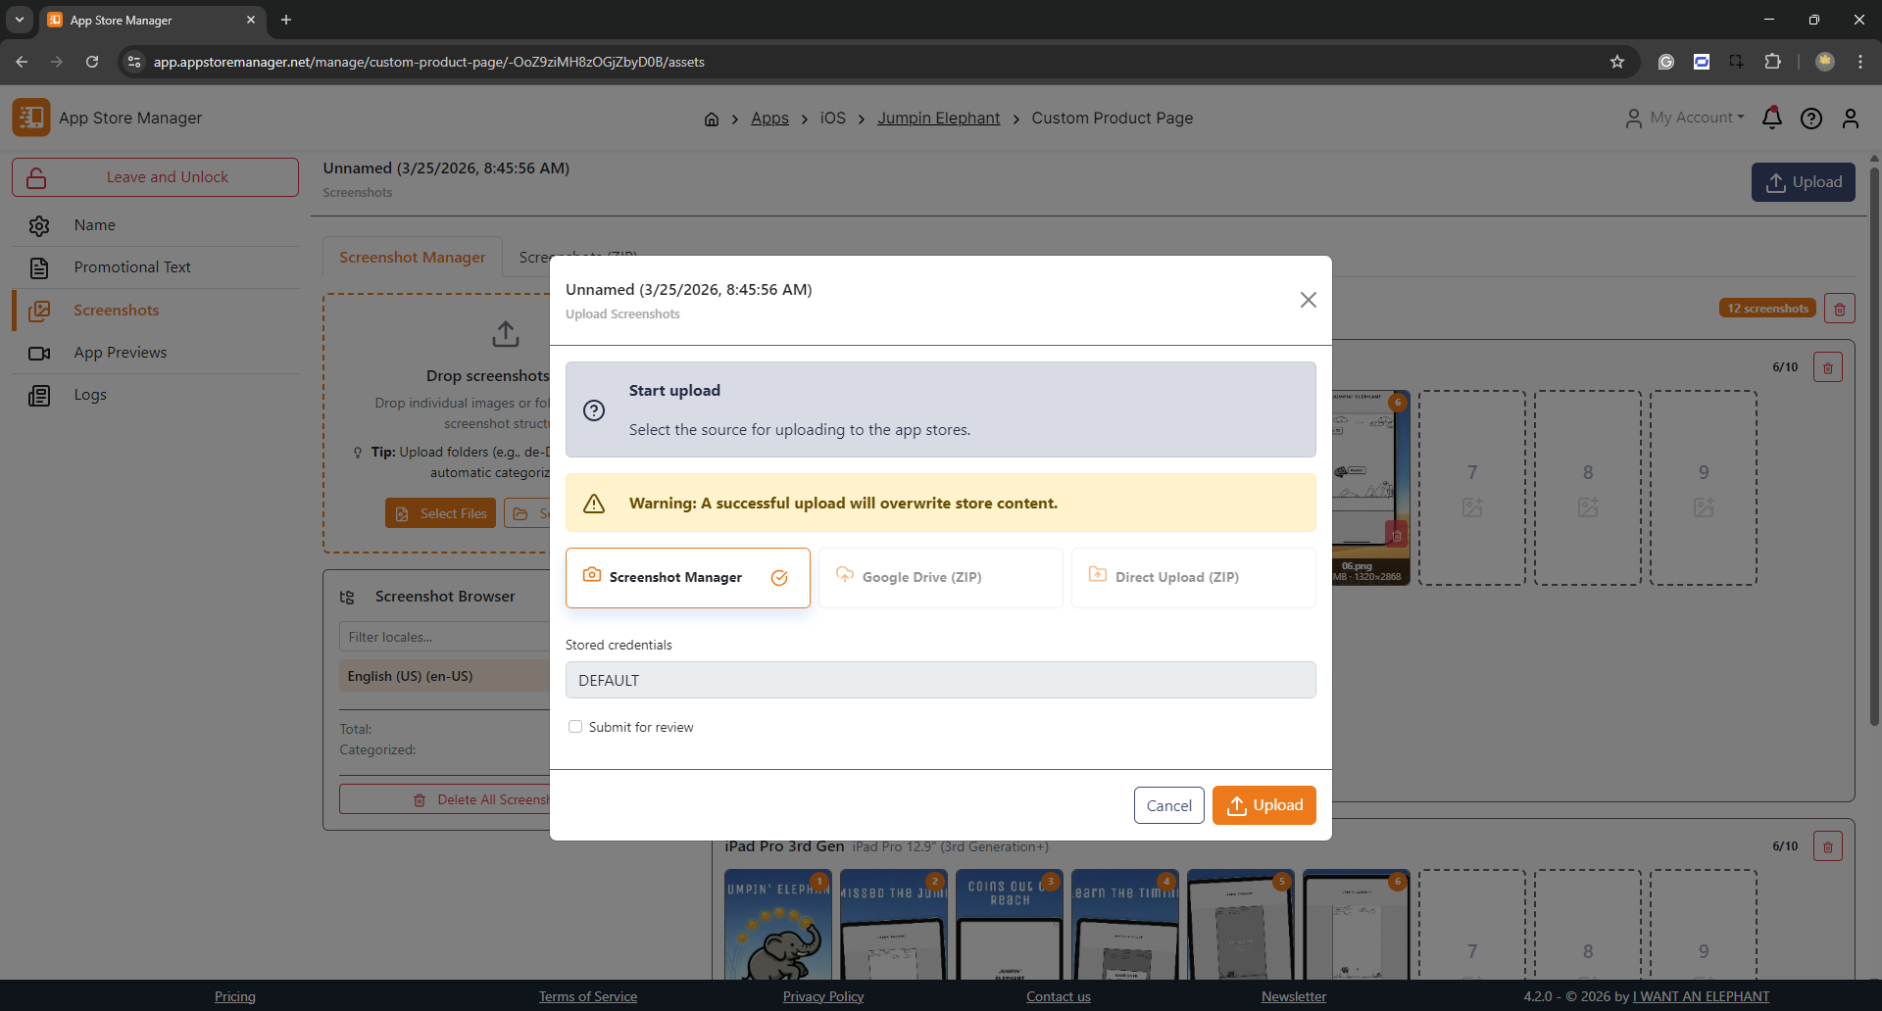Image resolution: width=1882 pixels, height=1011 pixels.
Task: Close the Upload Screenshots dialog
Action: pyautogui.click(x=1308, y=300)
